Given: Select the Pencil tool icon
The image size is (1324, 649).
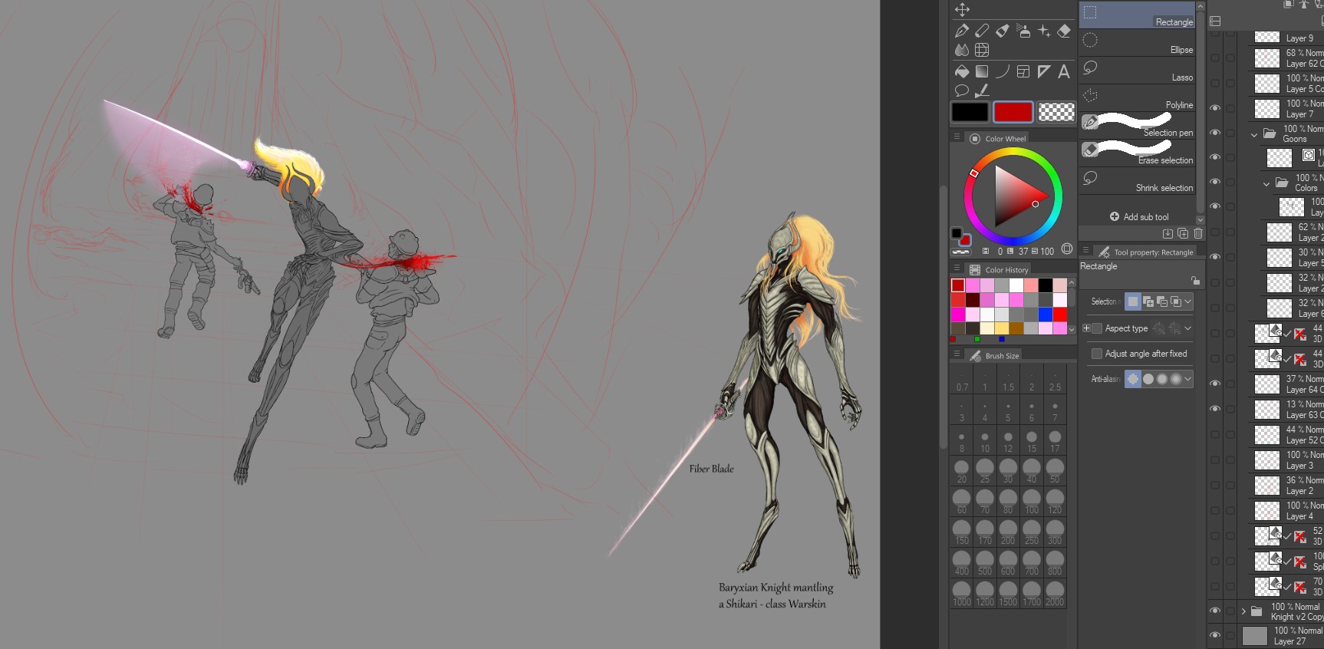Looking at the screenshot, I should (x=982, y=31).
